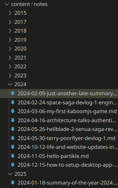Screen dimensions: 118x188
Task: Open the 2023 folder
Action: (x=59, y=76)
